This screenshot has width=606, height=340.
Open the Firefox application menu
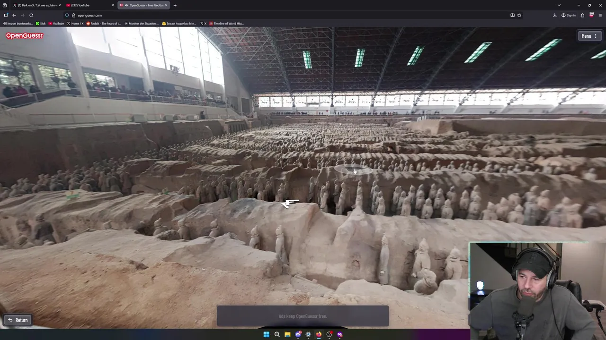click(600, 15)
